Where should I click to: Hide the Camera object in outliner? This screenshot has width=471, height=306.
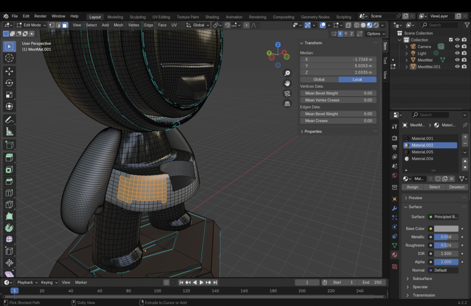pyautogui.click(x=457, y=46)
